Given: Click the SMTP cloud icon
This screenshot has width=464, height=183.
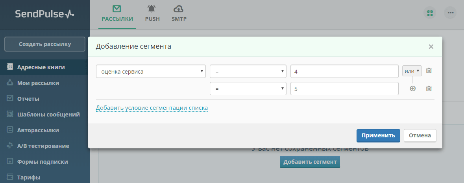Looking at the screenshot, I should point(179,9).
